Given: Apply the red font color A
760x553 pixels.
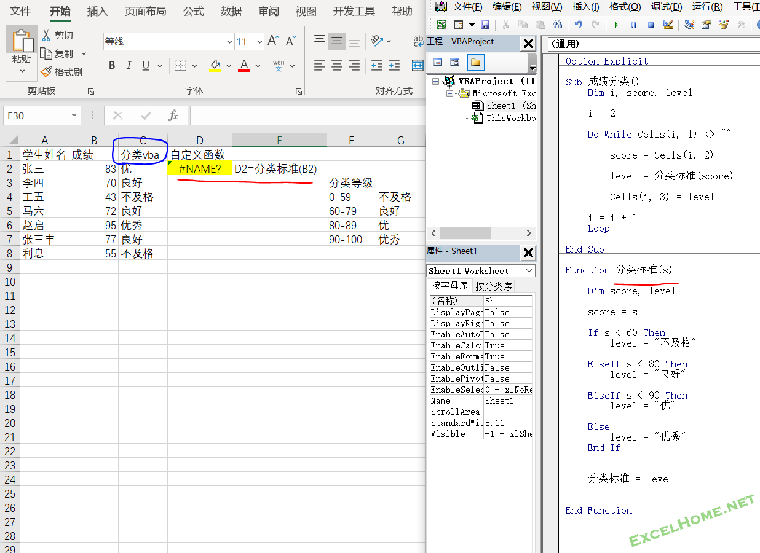Looking at the screenshot, I should pyautogui.click(x=244, y=66).
